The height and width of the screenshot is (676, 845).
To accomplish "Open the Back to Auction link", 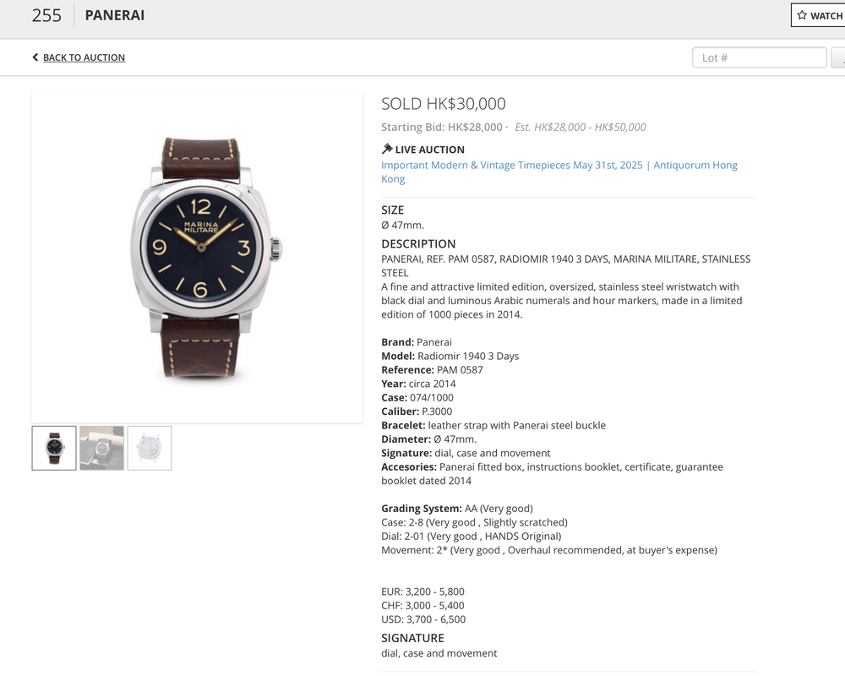I will [84, 57].
